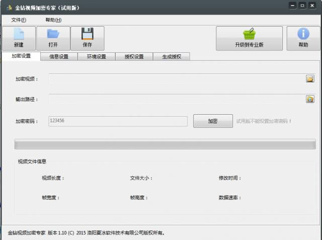
Task: Minimize the window
Action: pyautogui.click(x=293, y=6)
